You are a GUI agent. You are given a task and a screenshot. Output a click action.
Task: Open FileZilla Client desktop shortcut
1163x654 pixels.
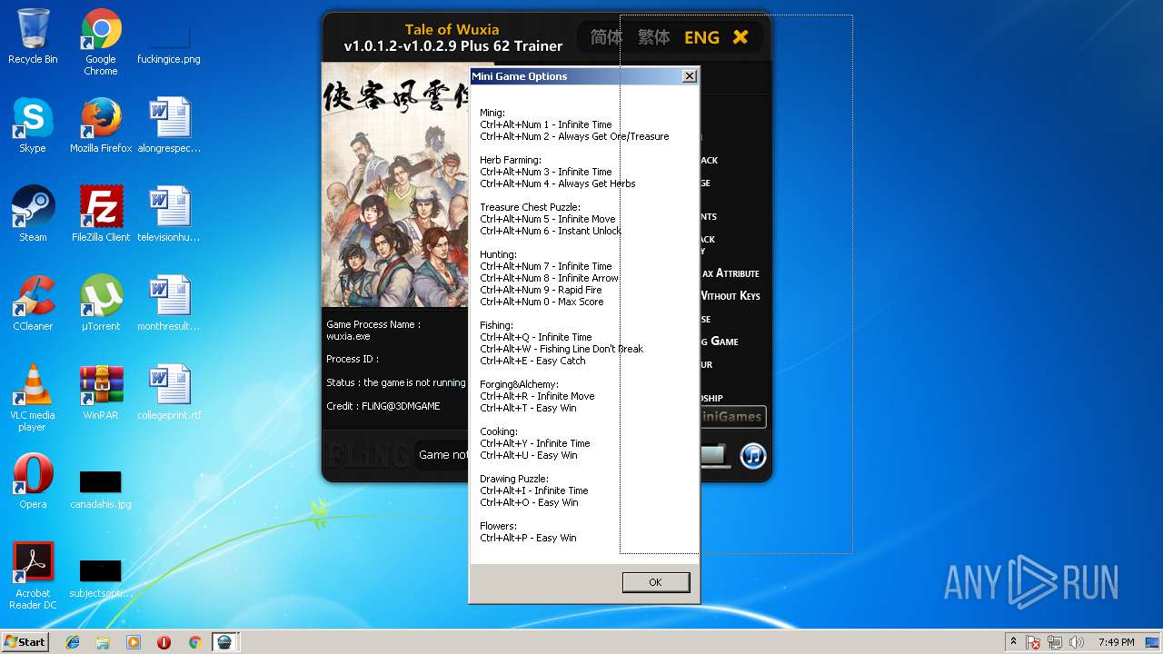(x=101, y=215)
